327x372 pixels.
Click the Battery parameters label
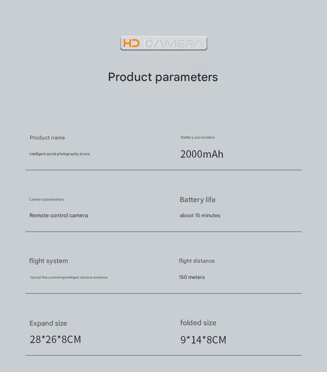click(x=198, y=137)
